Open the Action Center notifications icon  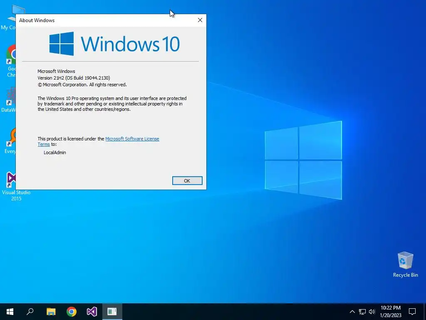(x=412, y=312)
